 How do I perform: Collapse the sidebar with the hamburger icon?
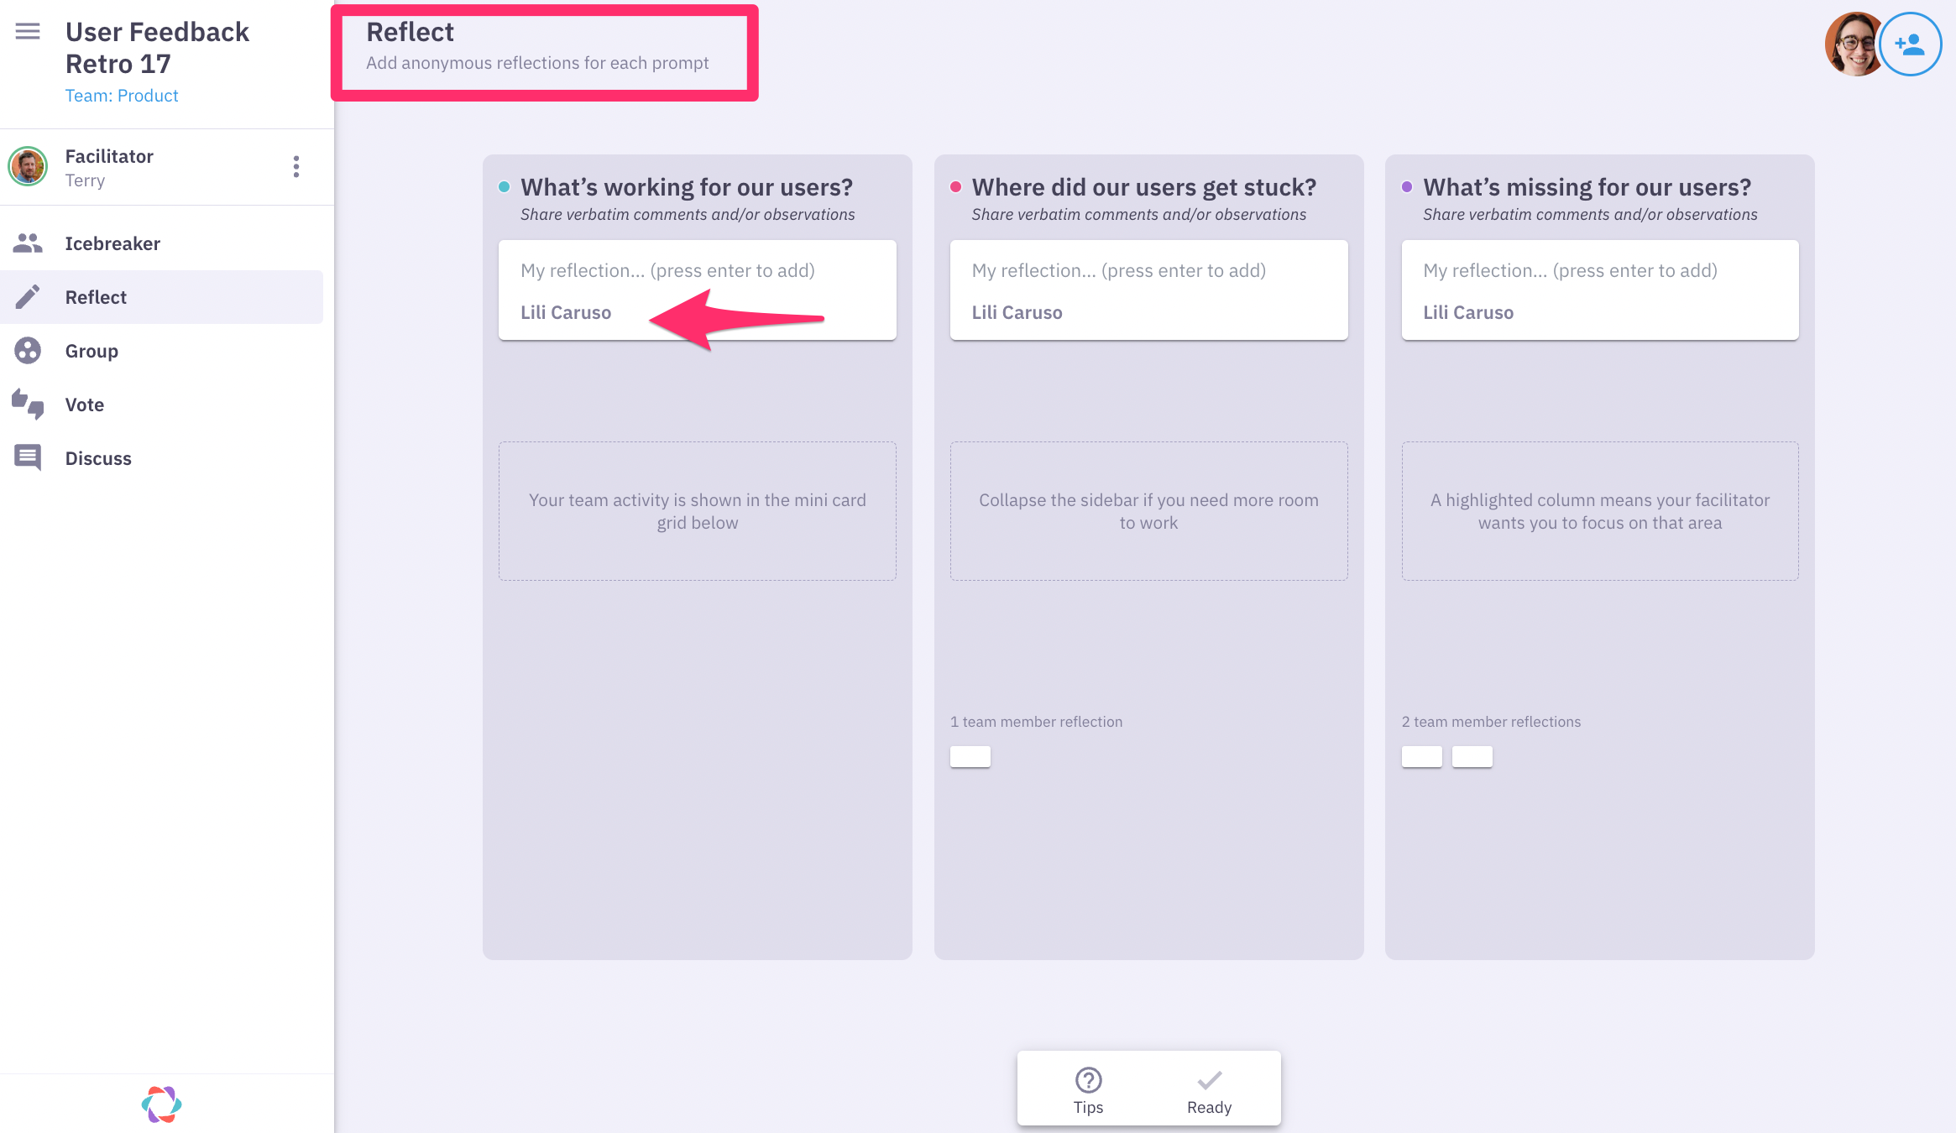(x=27, y=31)
